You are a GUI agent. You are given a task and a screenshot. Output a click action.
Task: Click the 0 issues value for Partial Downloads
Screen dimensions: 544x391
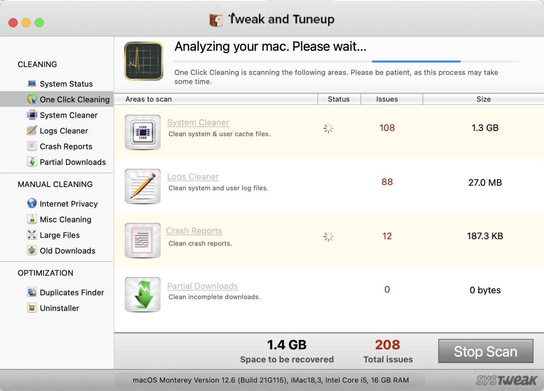pyautogui.click(x=387, y=290)
